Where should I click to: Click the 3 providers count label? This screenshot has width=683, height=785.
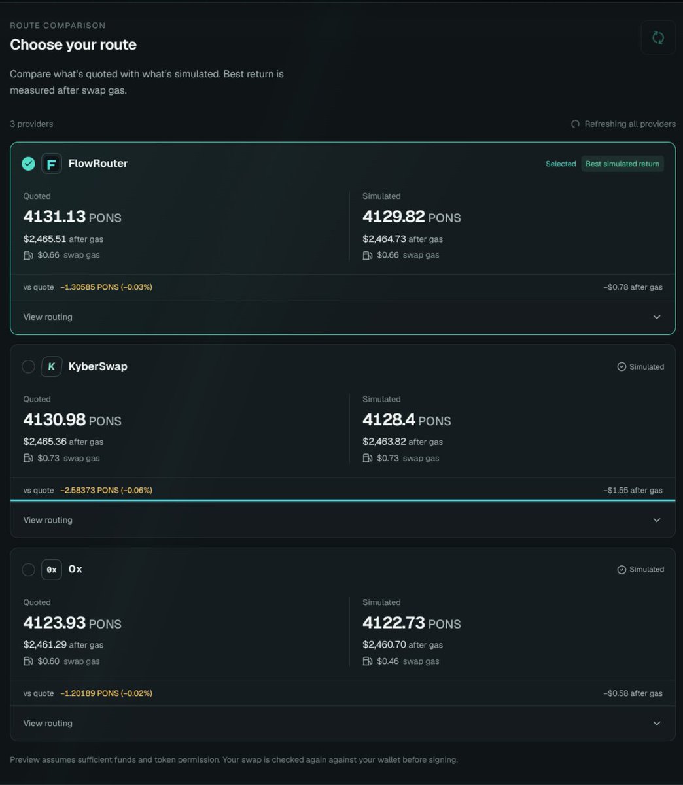tap(31, 124)
